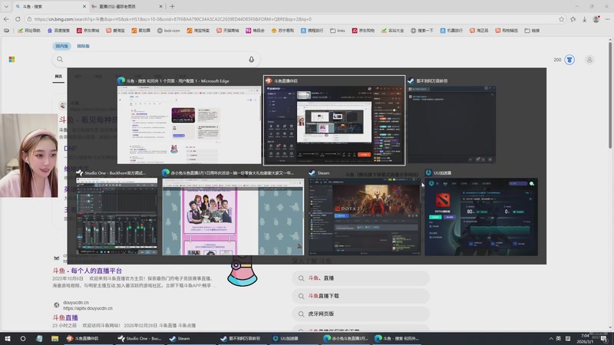
Task: Search related suggestion 斗鱼直播下载
Action: click(361, 296)
